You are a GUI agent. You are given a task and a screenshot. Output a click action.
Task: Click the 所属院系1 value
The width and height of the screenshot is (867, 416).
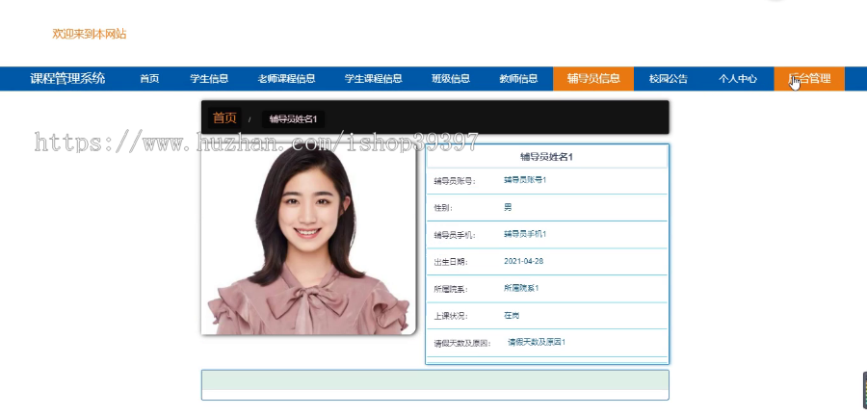click(x=521, y=288)
